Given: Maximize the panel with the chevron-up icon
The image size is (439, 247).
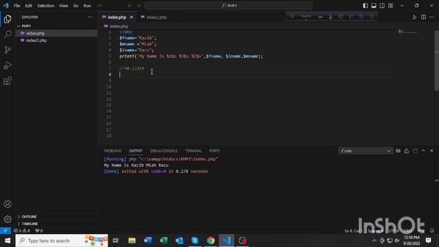Looking at the screenshot, I should pos(423,151).
